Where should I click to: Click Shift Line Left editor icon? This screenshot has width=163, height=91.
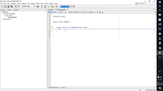89,12
